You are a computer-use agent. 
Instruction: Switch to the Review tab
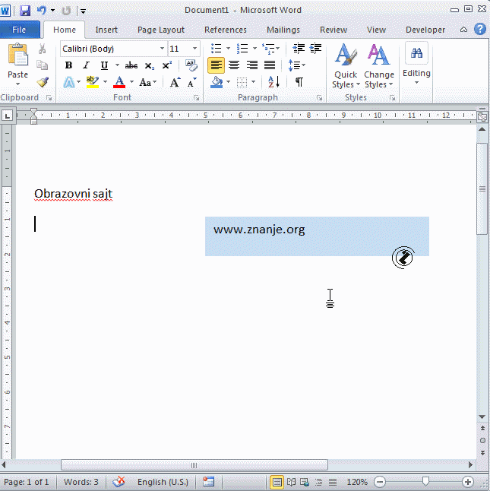[333, 30]
